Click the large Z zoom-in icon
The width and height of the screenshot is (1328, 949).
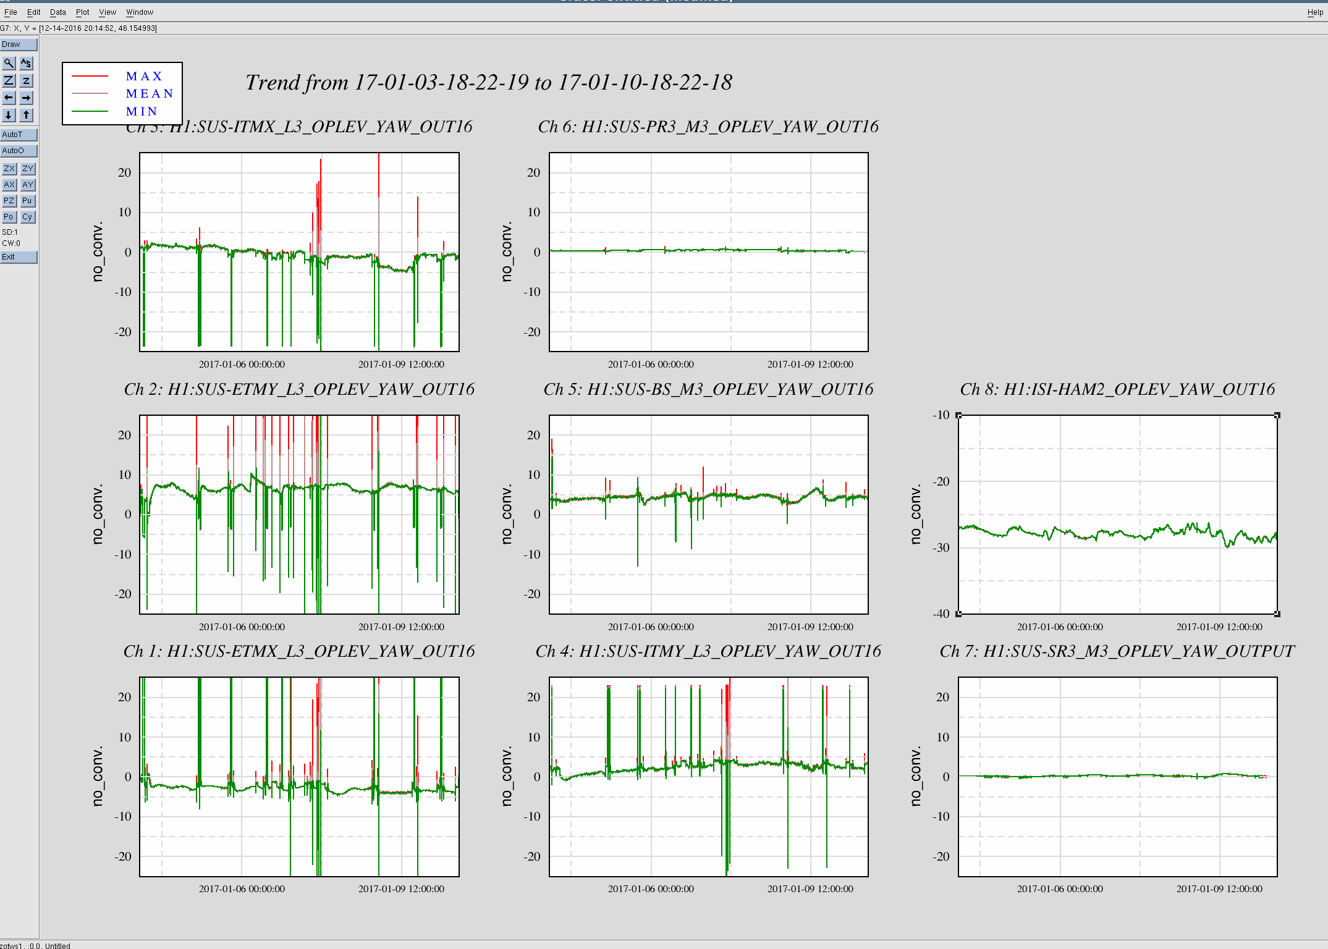tap(9, 80)
